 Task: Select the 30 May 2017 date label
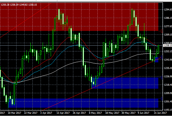coord(128,113)
